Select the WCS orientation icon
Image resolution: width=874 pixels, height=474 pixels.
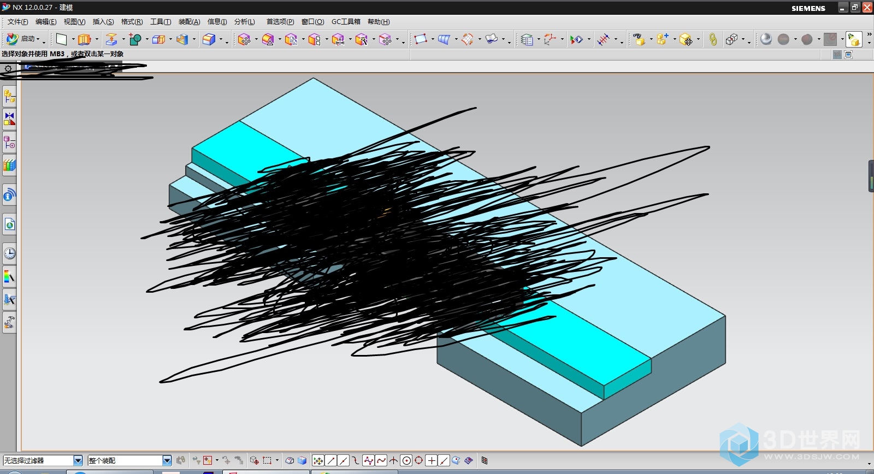coord(550,39)
